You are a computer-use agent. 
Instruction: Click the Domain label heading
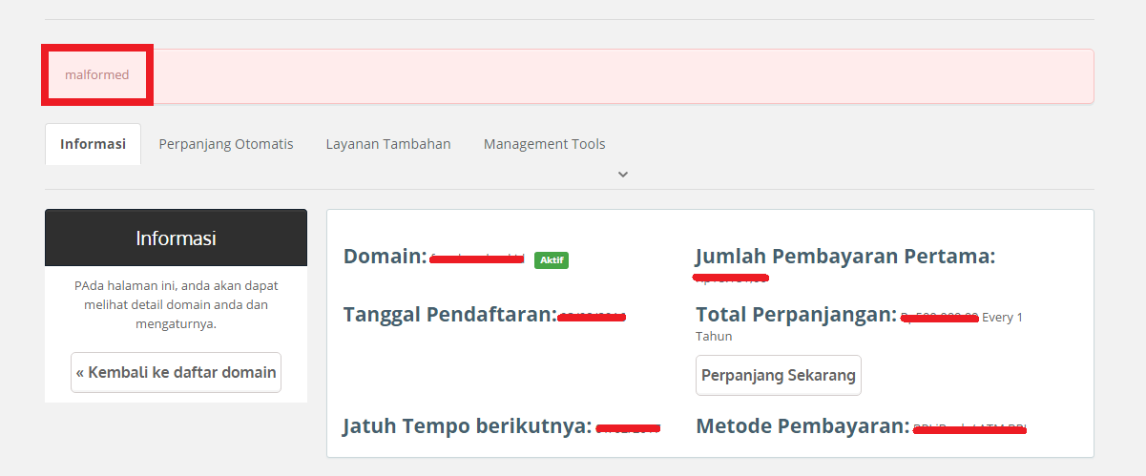click(385, 257)
